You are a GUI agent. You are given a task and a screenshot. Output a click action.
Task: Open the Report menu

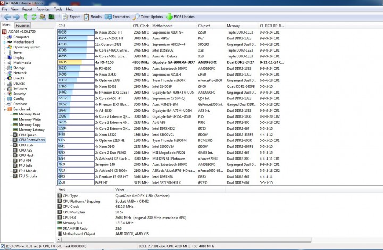27,9
